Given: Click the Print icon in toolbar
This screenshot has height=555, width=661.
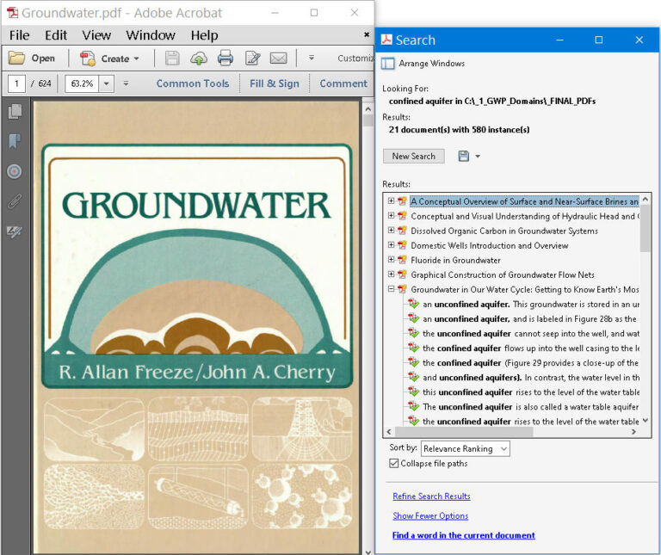Looking at the screenshot, I should (225, 59).
